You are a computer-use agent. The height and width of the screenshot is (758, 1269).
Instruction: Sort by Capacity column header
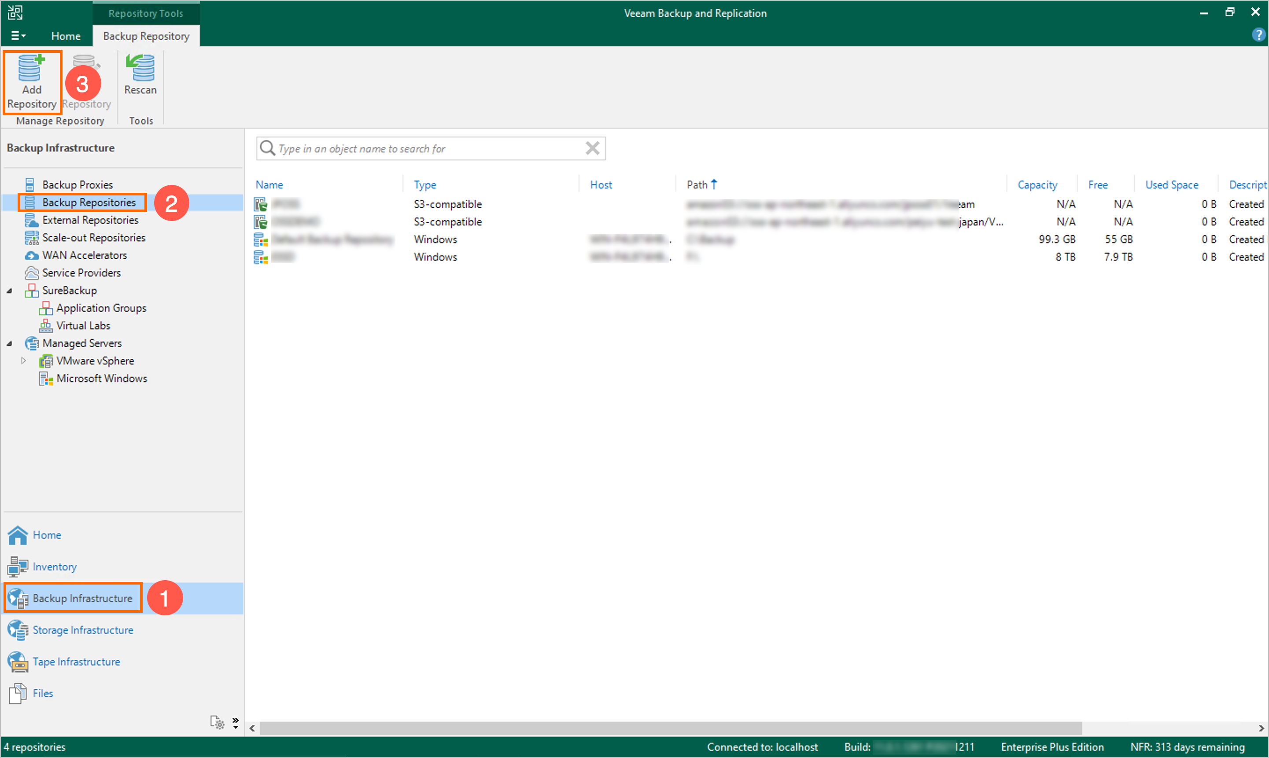[x=1037, y=185]
